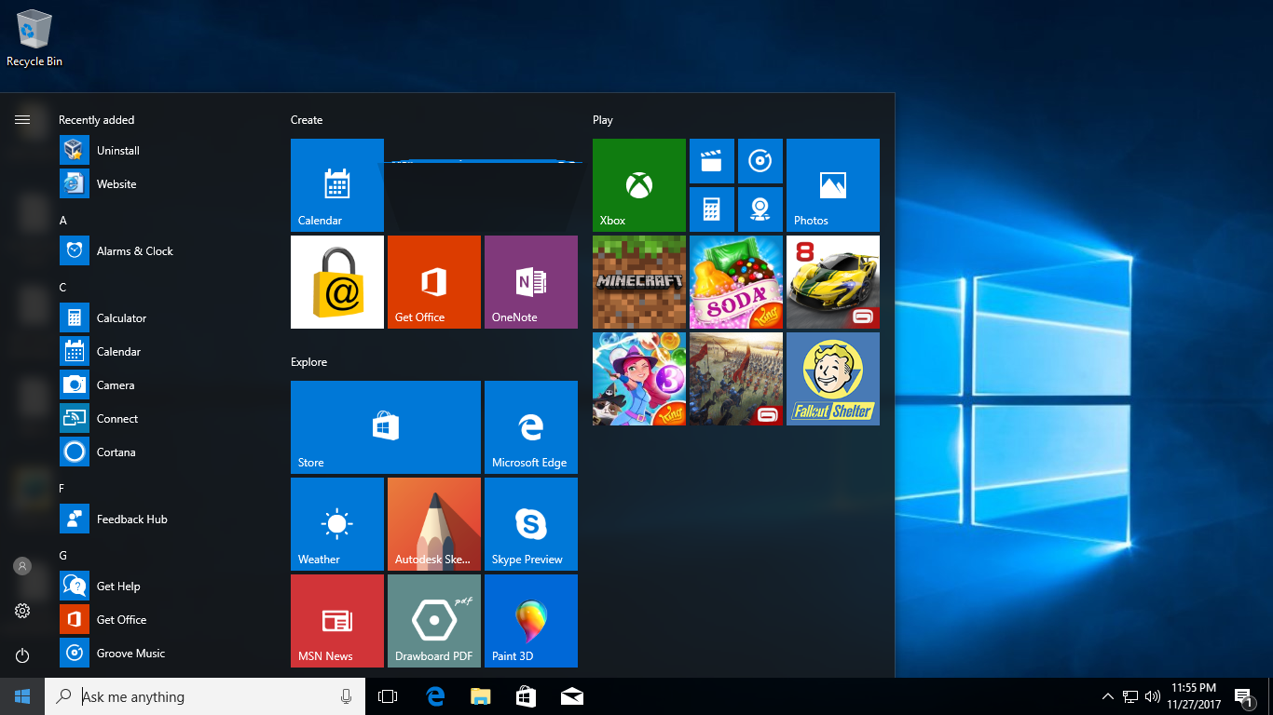Open File Explorer from taskbar
1273x715 pixels.
481,696
